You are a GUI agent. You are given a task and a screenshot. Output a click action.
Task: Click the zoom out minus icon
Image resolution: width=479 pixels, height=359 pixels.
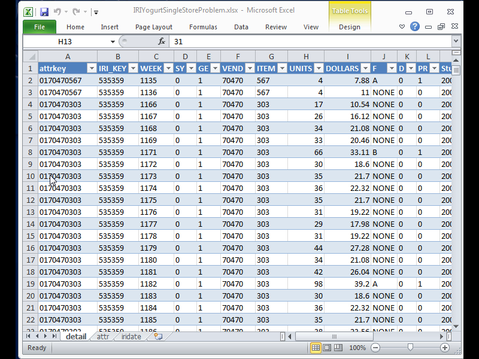[375, 348]
